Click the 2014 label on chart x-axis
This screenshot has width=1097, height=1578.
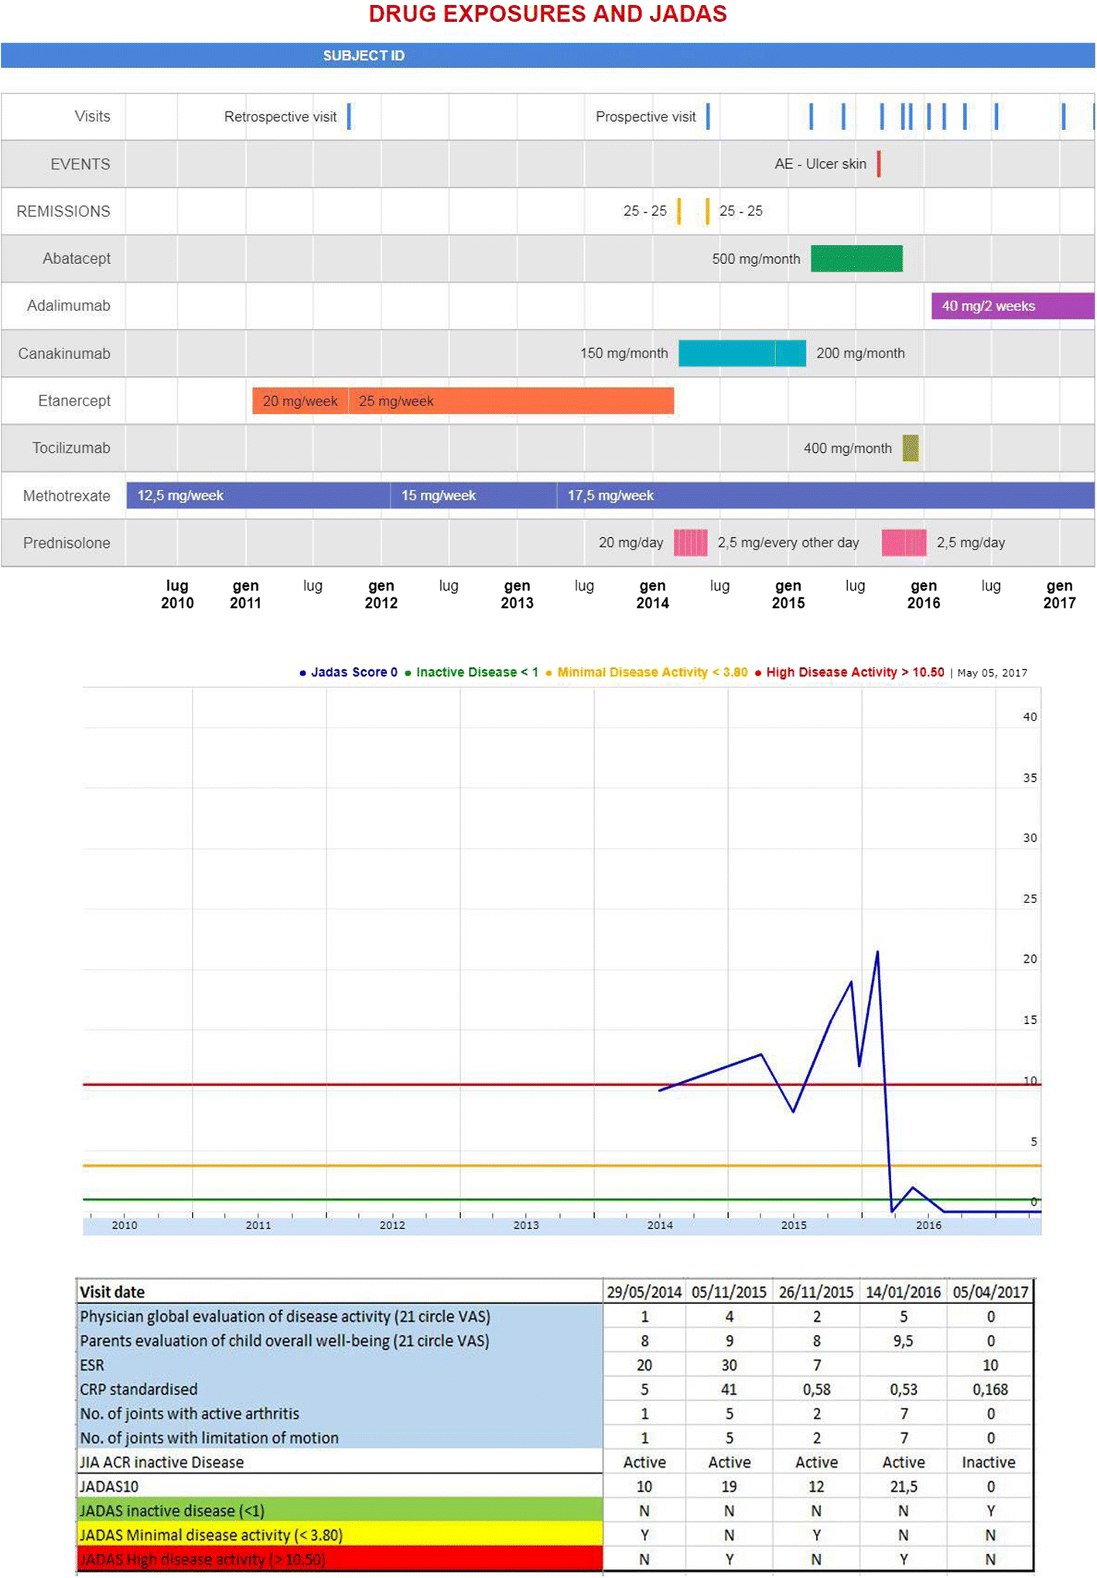pyautogui.click(x=660, y=1225)
